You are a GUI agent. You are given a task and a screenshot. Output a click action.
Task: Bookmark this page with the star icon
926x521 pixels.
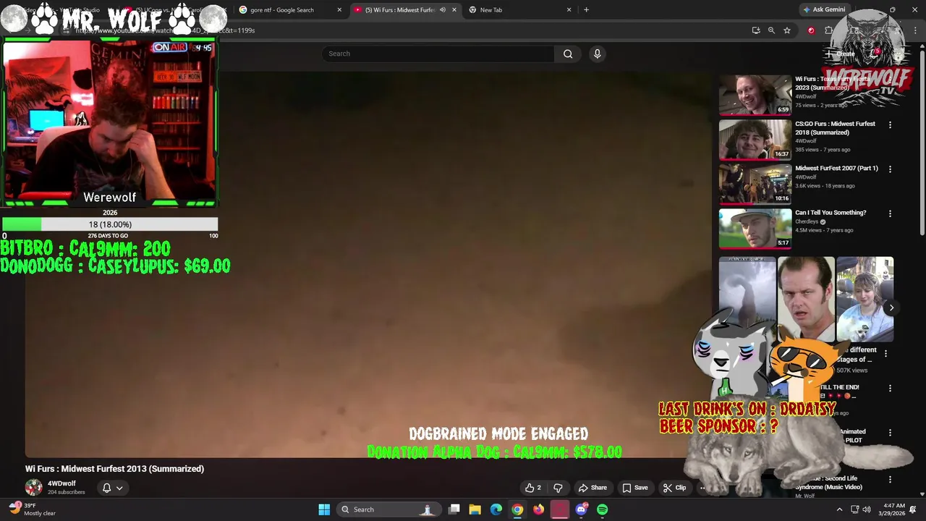click(x=787, y=30)
